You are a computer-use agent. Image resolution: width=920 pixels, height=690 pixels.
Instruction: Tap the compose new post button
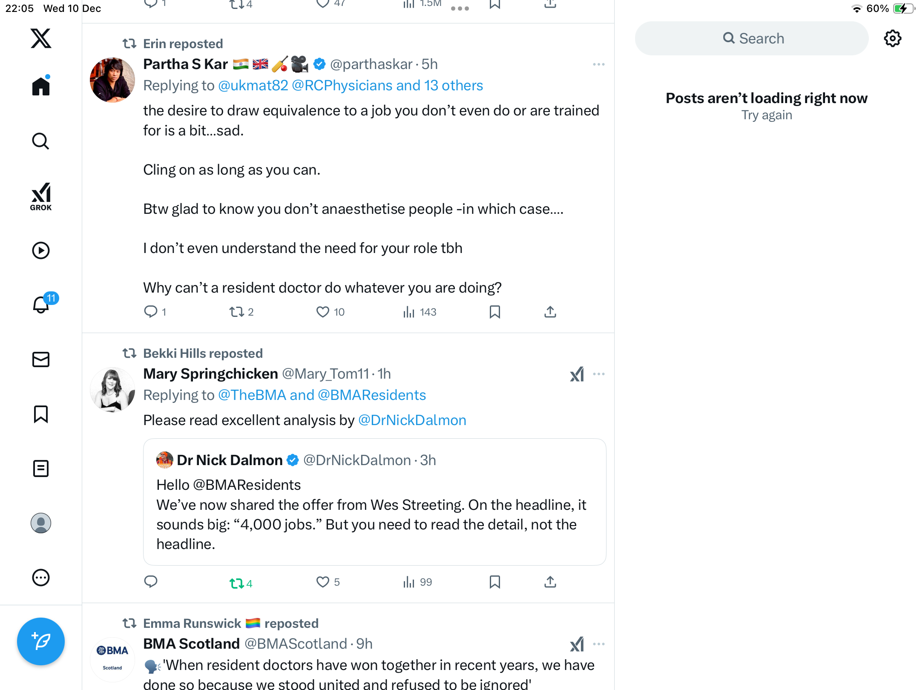pos(41,641)
